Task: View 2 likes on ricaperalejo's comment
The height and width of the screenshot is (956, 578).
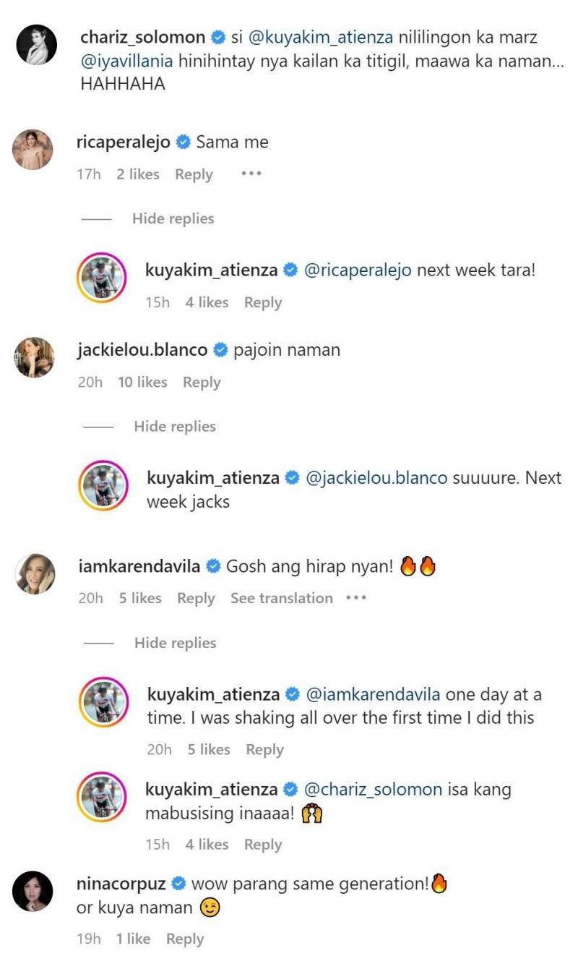Action: (x=138, y=174)
